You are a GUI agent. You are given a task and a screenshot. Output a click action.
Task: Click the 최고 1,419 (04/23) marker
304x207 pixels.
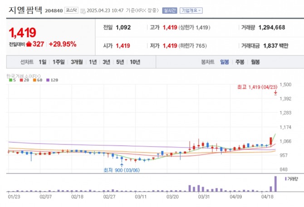[x=257, y=87]
